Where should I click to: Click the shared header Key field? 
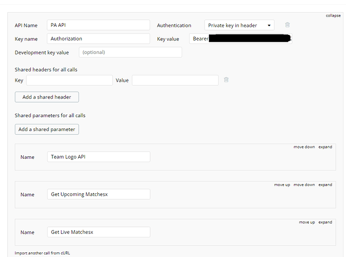tap(70, 80)
